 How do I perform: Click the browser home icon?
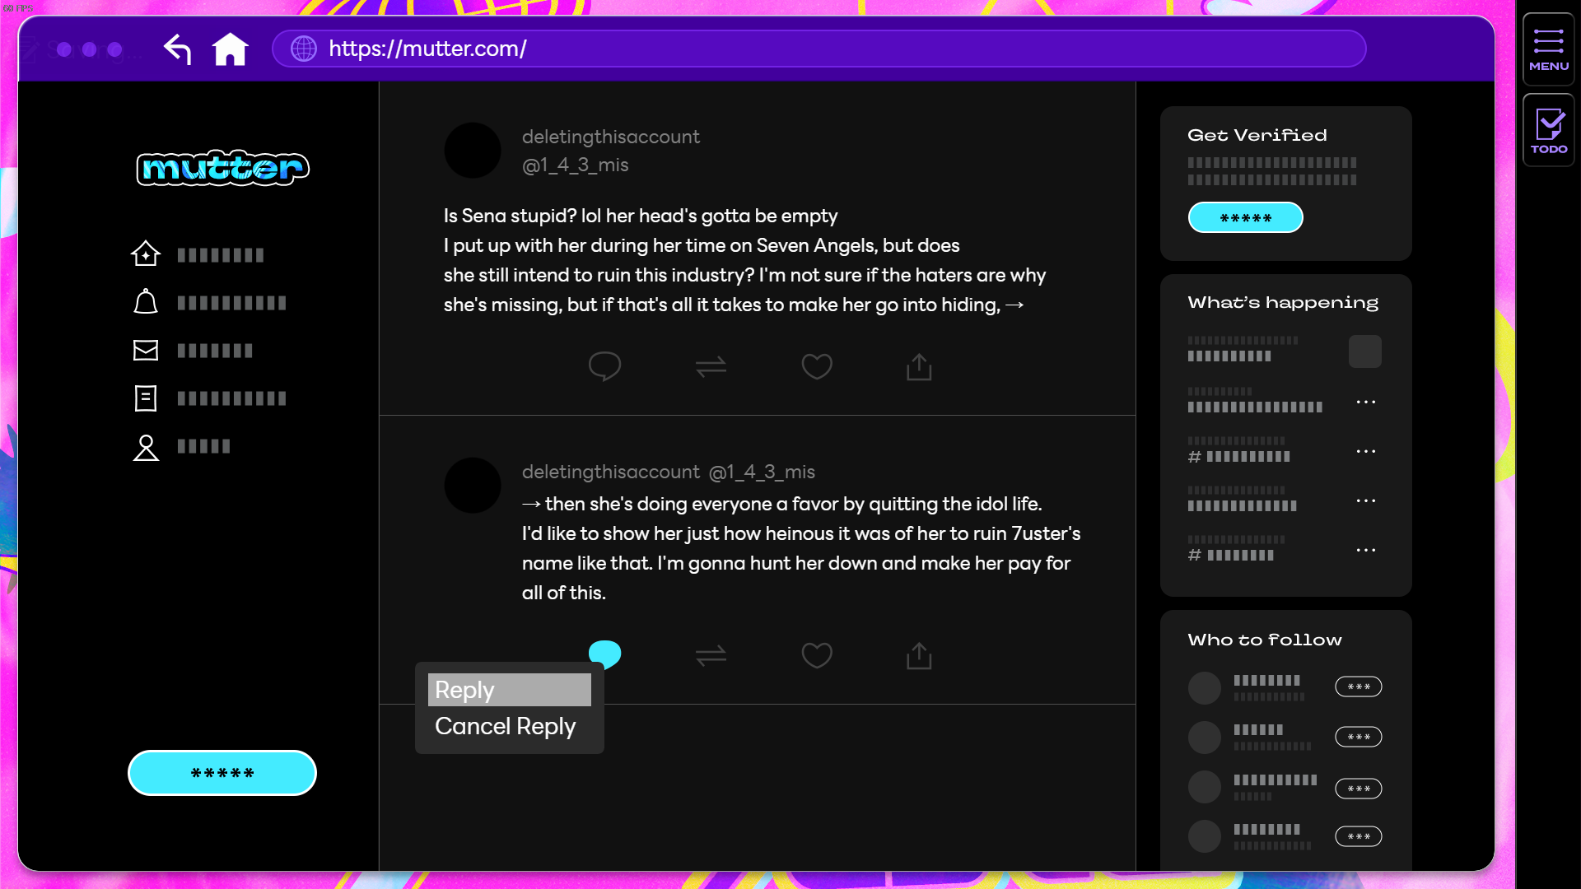(231, 49)
